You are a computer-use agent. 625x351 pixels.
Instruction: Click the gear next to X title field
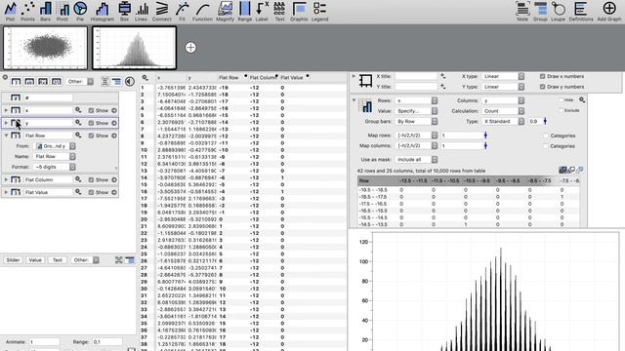tap(442, 76)
